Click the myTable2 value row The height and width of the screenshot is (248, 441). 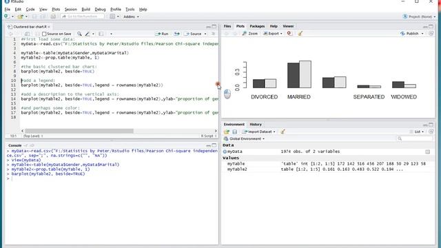pyautogui.click(x=328, y=169)
